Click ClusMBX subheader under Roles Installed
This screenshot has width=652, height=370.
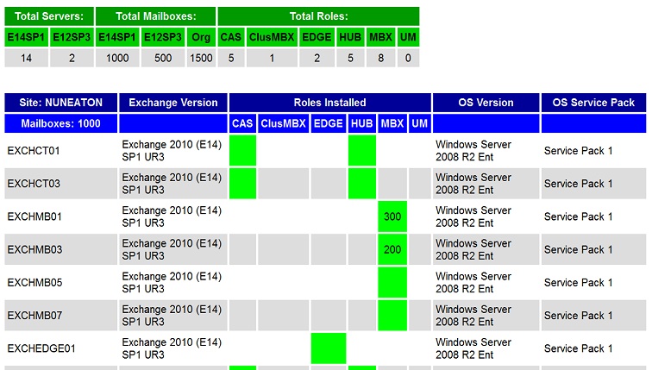(x=283, y=123)
